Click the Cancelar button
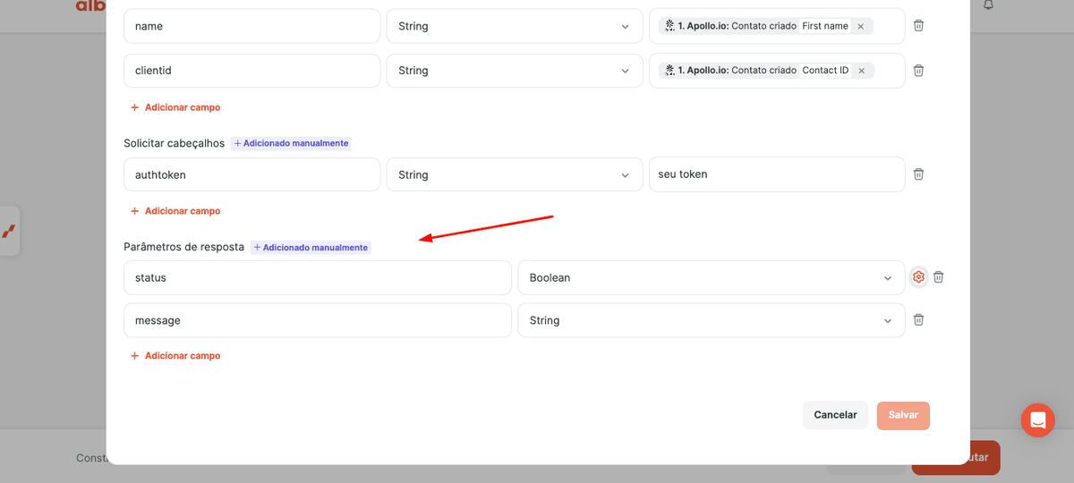Screen dimensions: 1074x483 (x=835, y=415)
